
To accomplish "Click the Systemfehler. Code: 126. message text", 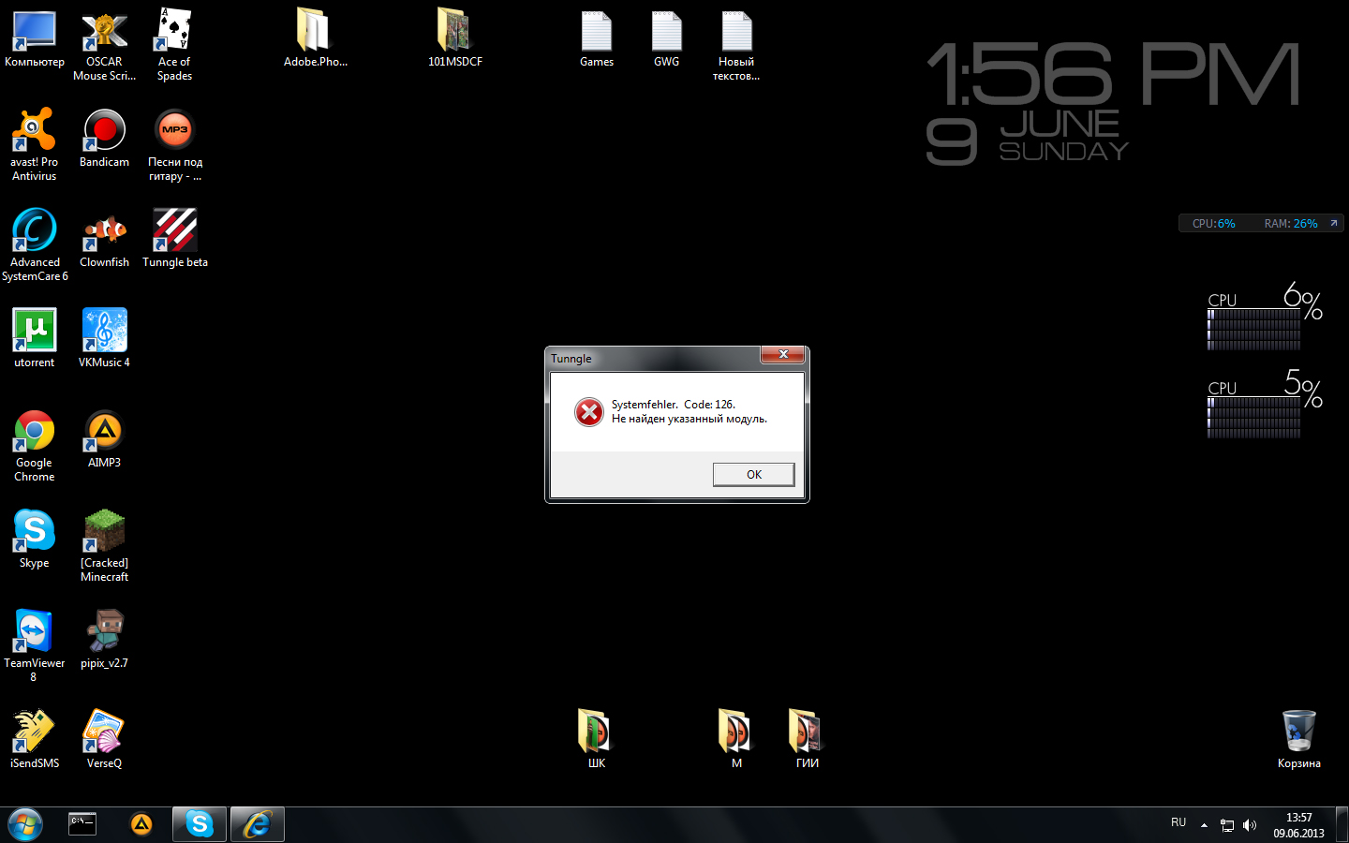I will tap(674, 405).
